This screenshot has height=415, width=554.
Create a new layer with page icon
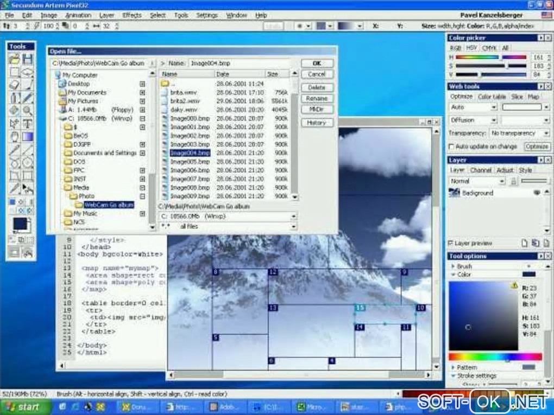[x=524, y=243]
